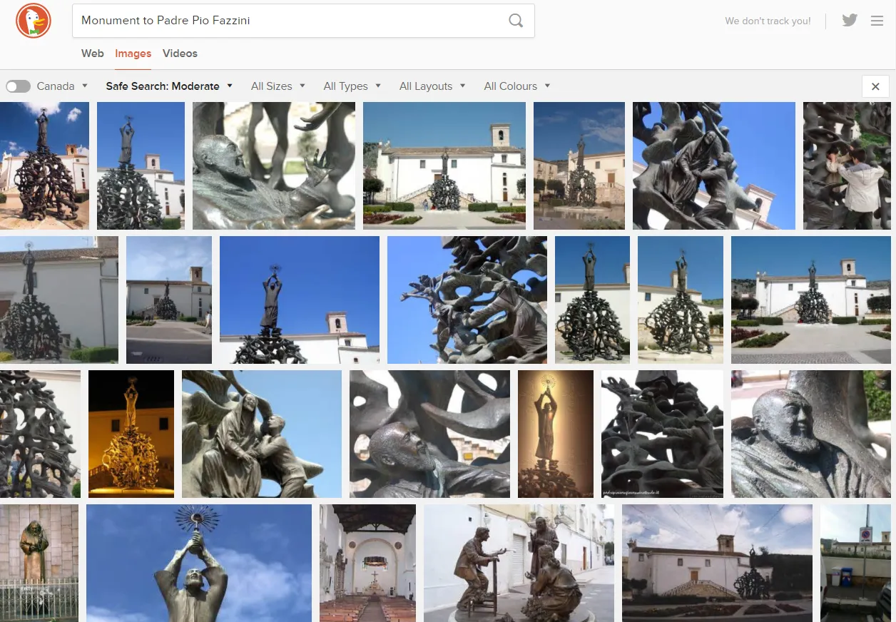The image size is (896, 622).
Task: Toggle the Canada region switch
Action: pyautogui.click(x=18, y=86)
